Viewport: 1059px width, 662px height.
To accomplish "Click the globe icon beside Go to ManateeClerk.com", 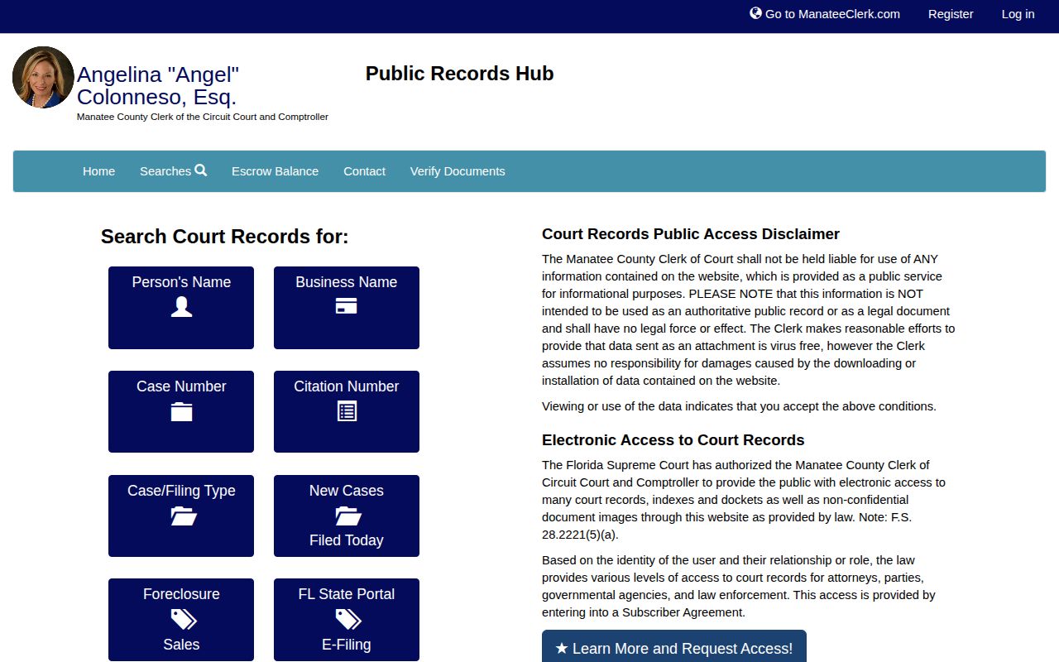I will pyautogui.click(x=755, y=13).
